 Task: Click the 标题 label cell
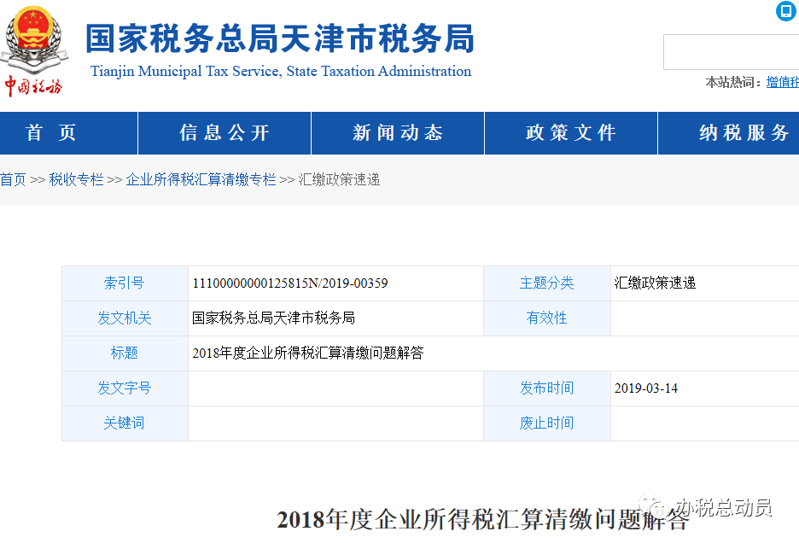(x=125, y=353)
